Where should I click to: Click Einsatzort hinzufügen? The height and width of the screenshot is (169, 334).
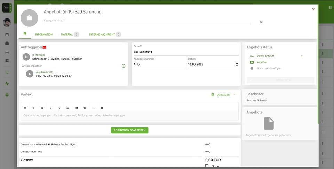pos(269,69)
